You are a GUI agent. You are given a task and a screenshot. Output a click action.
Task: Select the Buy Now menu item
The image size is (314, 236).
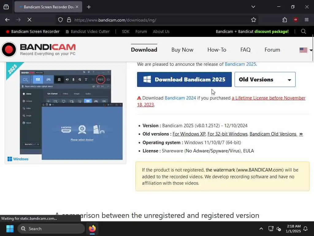click(182, 50)
